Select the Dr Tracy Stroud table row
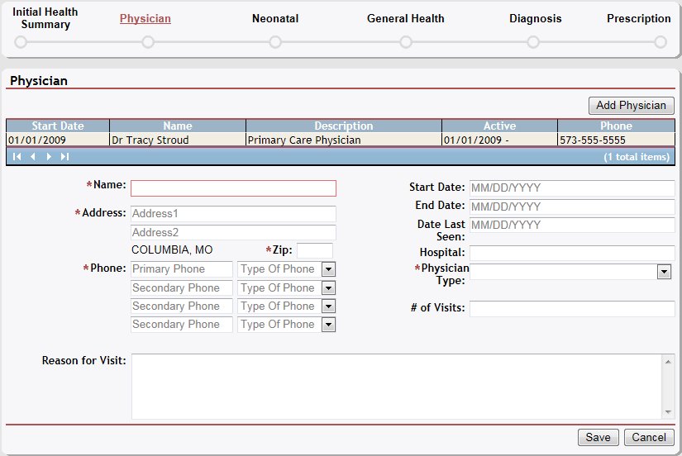Viewport: 682px width, 456px height. pyautogui.click(x=178, y=140)
